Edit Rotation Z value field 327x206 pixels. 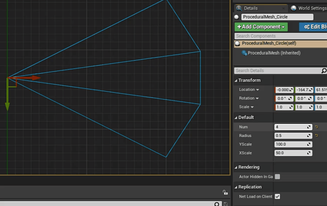[x=321, y=98]
